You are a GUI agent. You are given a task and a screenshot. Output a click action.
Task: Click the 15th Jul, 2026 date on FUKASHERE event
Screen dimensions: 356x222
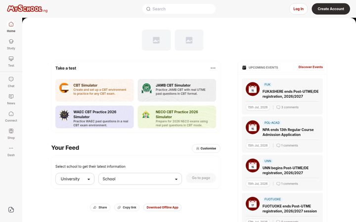click(258, 107)
